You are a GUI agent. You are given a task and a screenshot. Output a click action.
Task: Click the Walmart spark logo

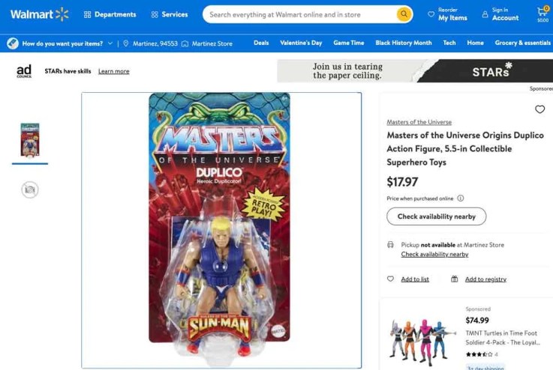(62, 14)
